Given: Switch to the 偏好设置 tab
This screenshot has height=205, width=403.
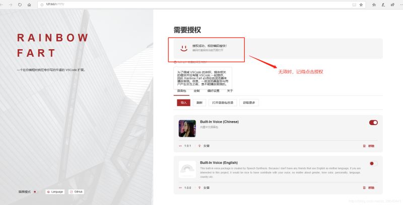Looking at the screenshot, I should tap(214, 91).
